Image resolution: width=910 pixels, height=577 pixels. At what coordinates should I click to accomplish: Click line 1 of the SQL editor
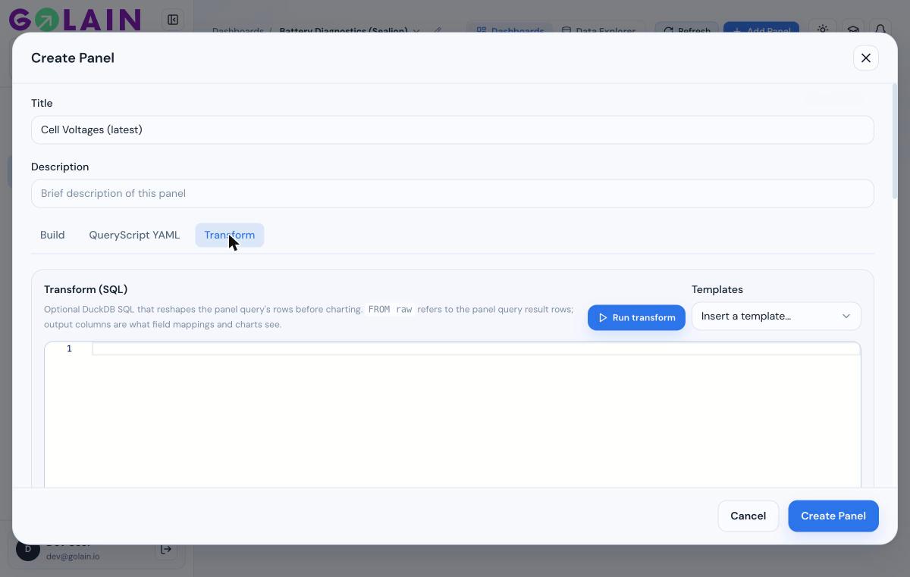tap(476, 348)
